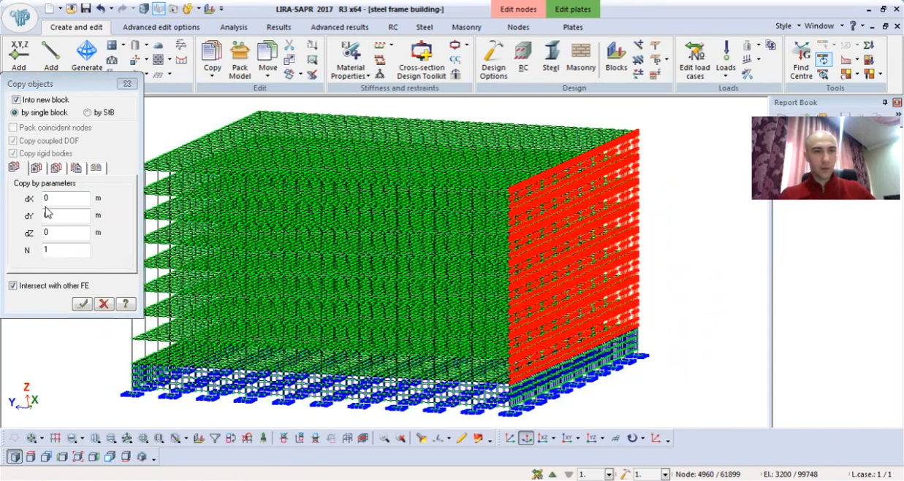Expand the Material Properties dropdown
Screen dimensions: 904x481
pyautogui.click(x=368, y=76)
